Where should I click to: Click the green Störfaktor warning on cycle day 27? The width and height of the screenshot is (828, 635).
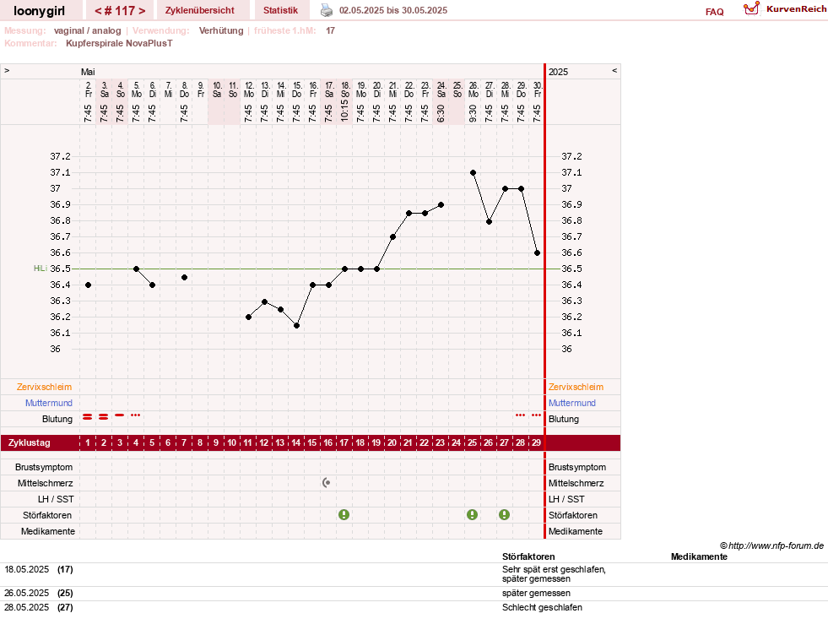pyautogui.click(x=504, y=514)
